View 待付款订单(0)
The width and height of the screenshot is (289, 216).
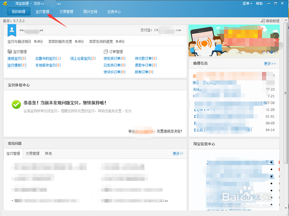coord(146,59)
